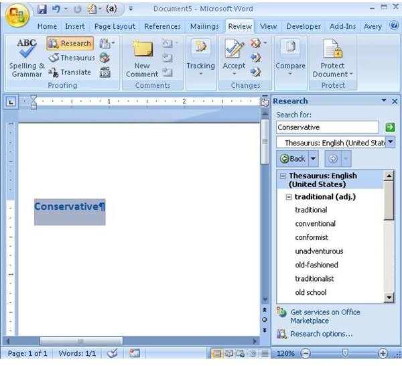
Task: Undo the last action
Action: point(56,9)
